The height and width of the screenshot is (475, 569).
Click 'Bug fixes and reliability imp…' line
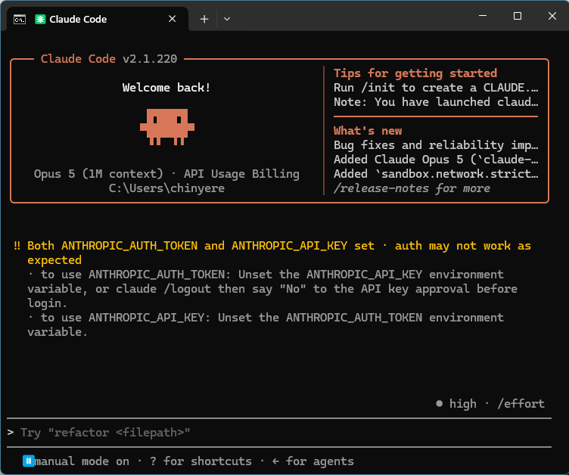point(436,145)
